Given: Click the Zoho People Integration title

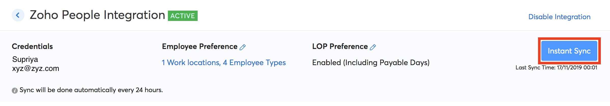Looking at the screenshot, I should point(97,15).
